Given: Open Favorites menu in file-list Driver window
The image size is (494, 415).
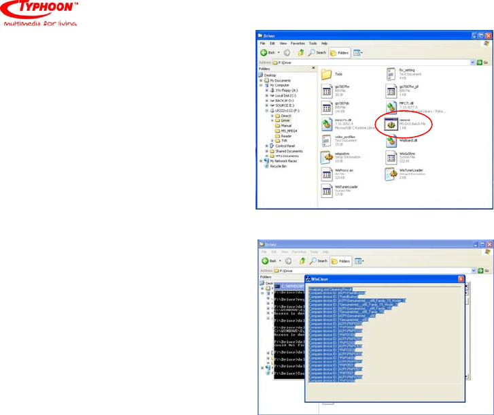Looking at the screenshot, I should pyautogui.click(x=298, y=44).
